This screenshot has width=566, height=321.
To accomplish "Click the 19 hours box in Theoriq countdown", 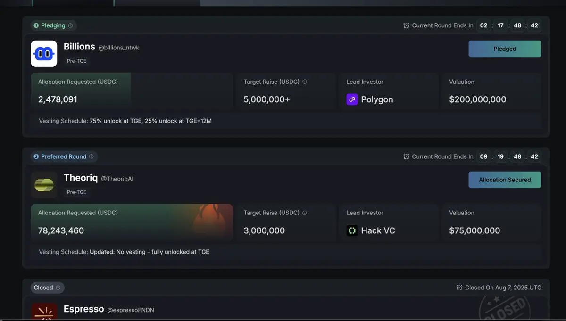I will coord(500,156).
